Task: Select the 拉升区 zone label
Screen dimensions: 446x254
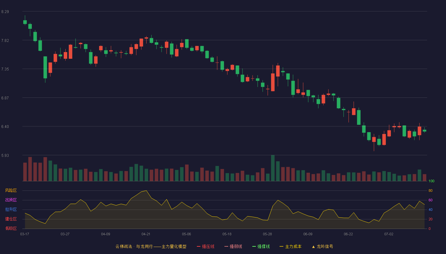Action: tap(11, 210)
